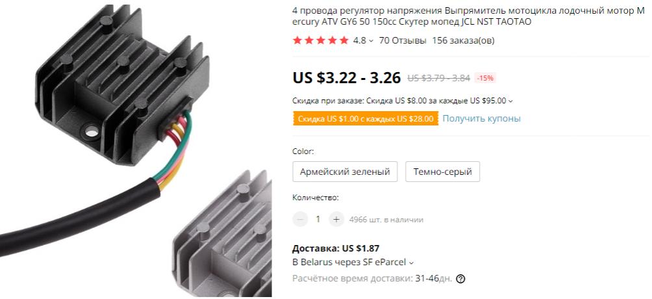This screenshot has width=652, height=299.
Task: Click the five-star rating icons
Action: [x=321, y=40]
